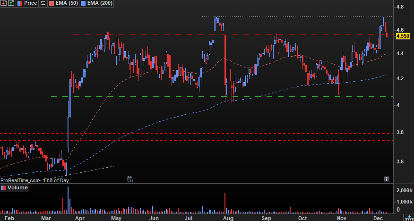414x221 pixels.
Task: Select the white dotted line at the chart high
Action: pos(298,17)
